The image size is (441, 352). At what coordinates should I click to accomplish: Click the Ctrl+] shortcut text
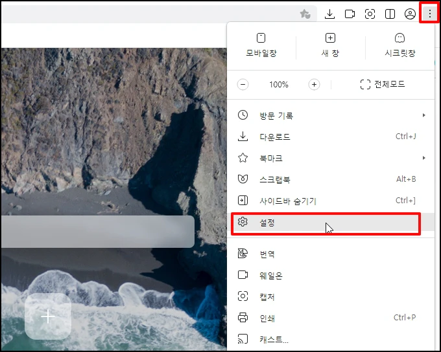coord(405,201)
